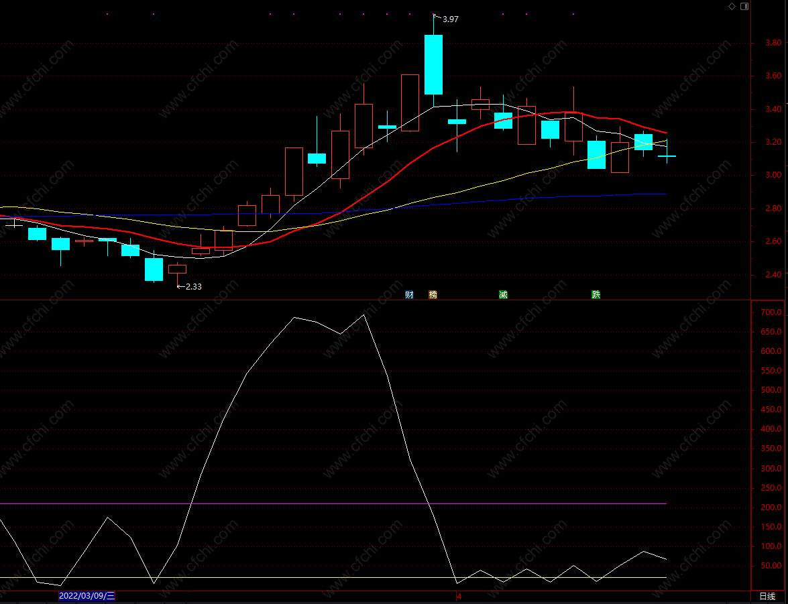Image resolution: width=788 pixels, height=604 pixels.
Task: Open the green 减 event marker
Action: [503, 295]
